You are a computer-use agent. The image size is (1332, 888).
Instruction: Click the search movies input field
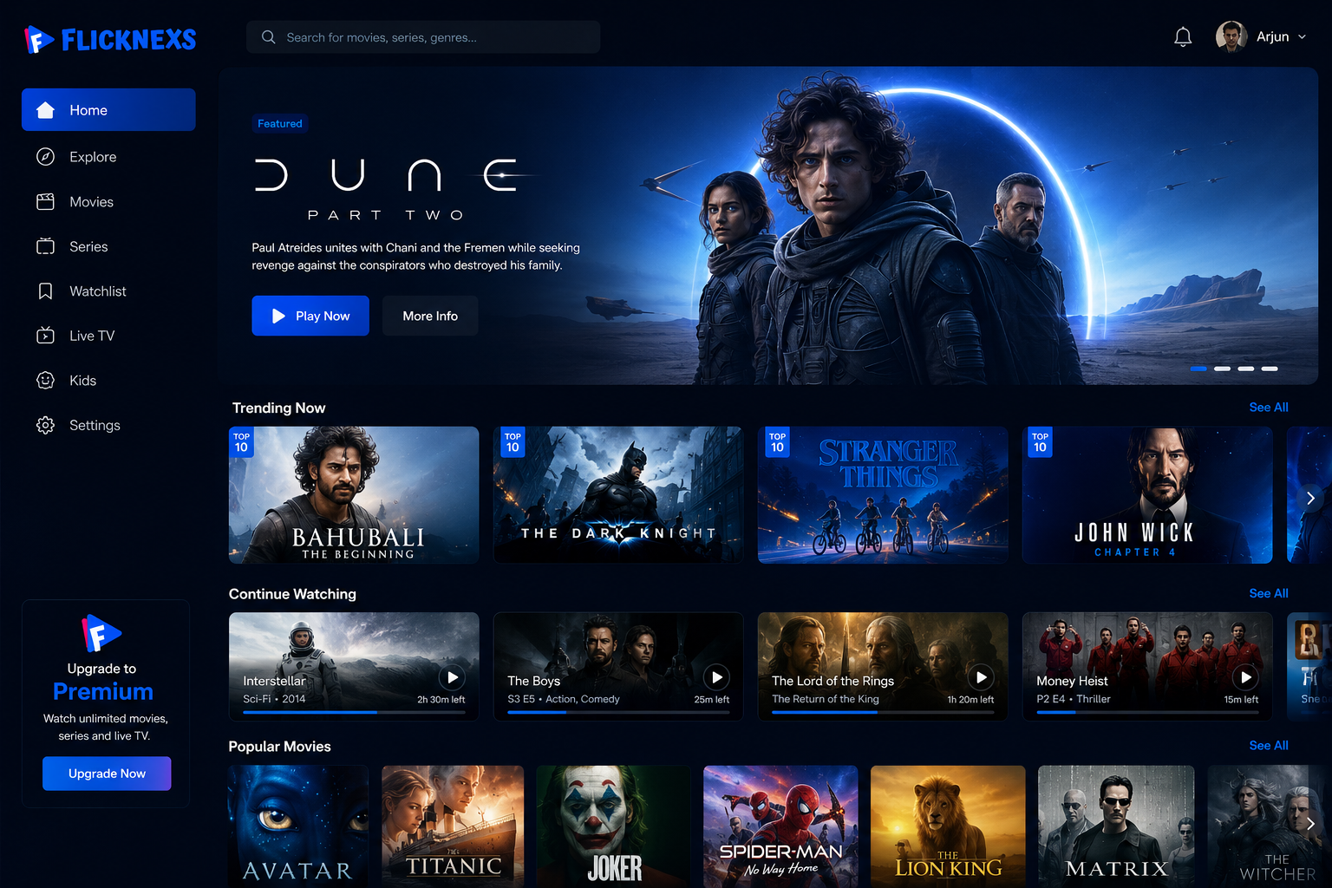click(423, 37)
